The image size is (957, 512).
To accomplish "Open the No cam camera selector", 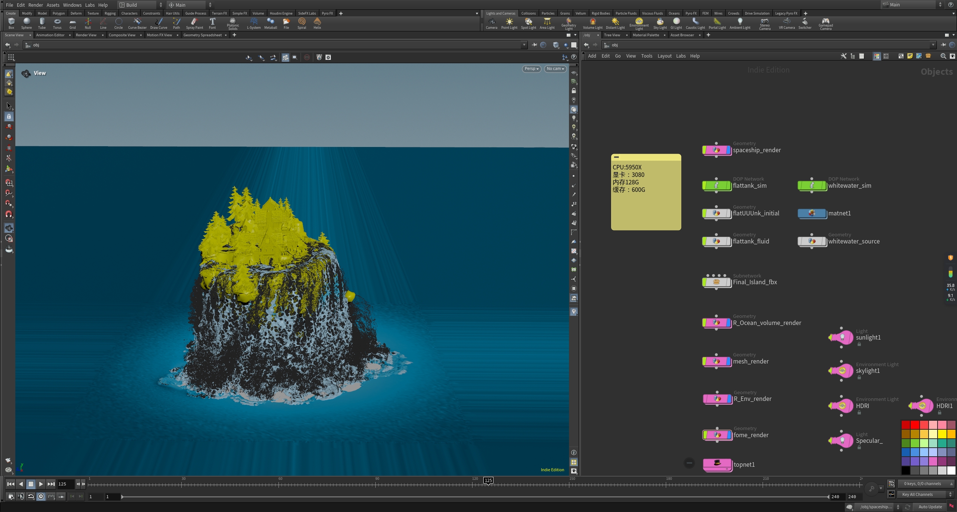I will click(555, 69).
